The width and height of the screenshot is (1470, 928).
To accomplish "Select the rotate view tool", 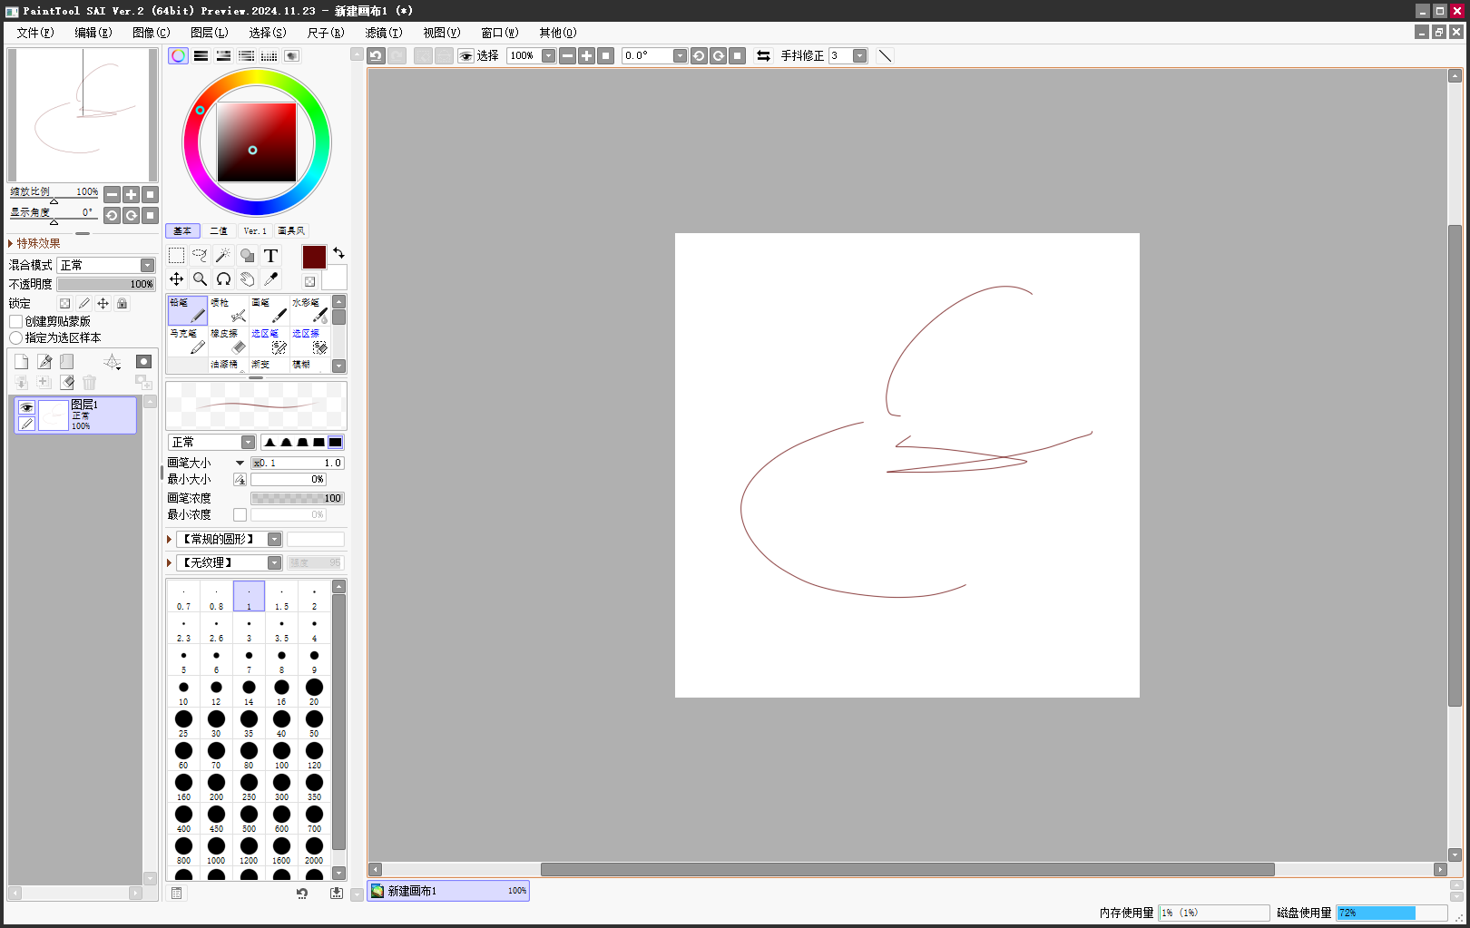I will point(223,279).
